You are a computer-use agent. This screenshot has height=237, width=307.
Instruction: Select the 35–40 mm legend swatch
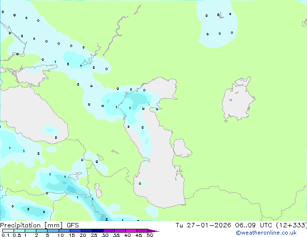pyautogui.click(x=120, y=231)
